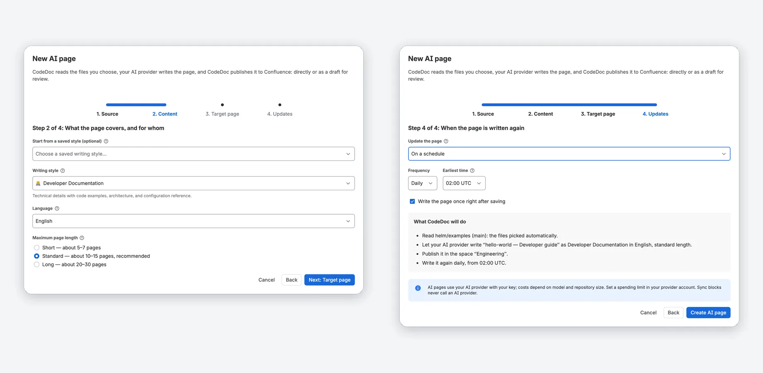The image size is (763, 373).
Task: Click the full blue progress bar in the Step 4 dialog
Action: [x=569, y=105]
